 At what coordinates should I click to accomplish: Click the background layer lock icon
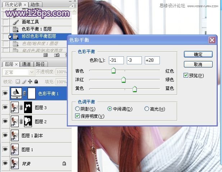pos(64,163)
